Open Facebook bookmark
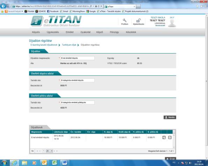This screenshot has width=208, height=166. [x=53, y=11]
